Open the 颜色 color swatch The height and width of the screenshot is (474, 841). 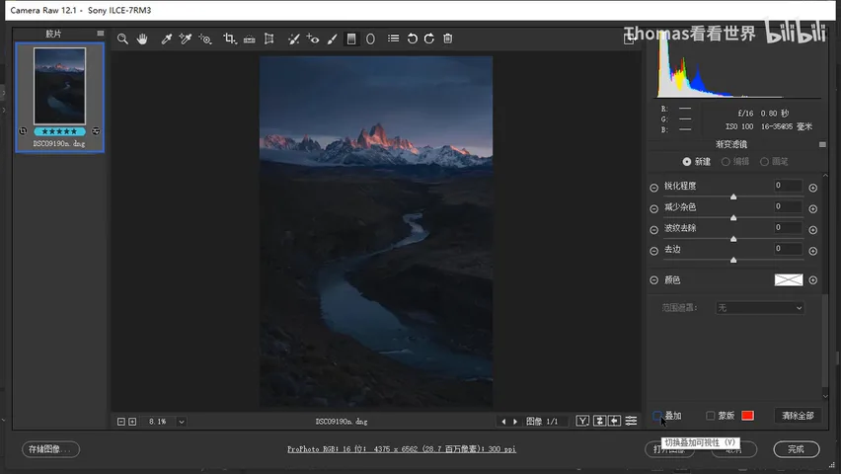(789, 279)
